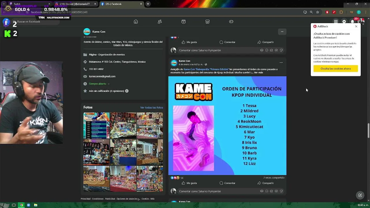Click Compartir on the upper post
This screenshot has width=370, height=208.
click(x=266, y=42)
